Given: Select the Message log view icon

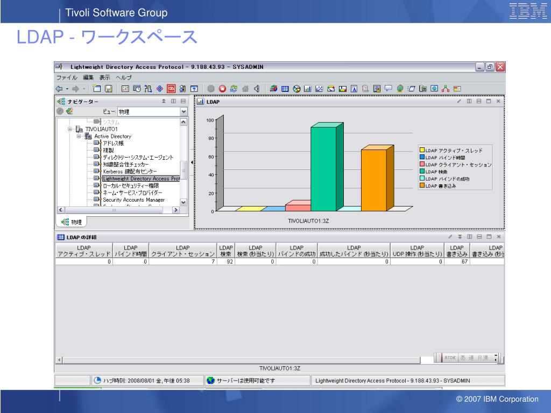Looking at the screenshot, I should pos(365,89).
